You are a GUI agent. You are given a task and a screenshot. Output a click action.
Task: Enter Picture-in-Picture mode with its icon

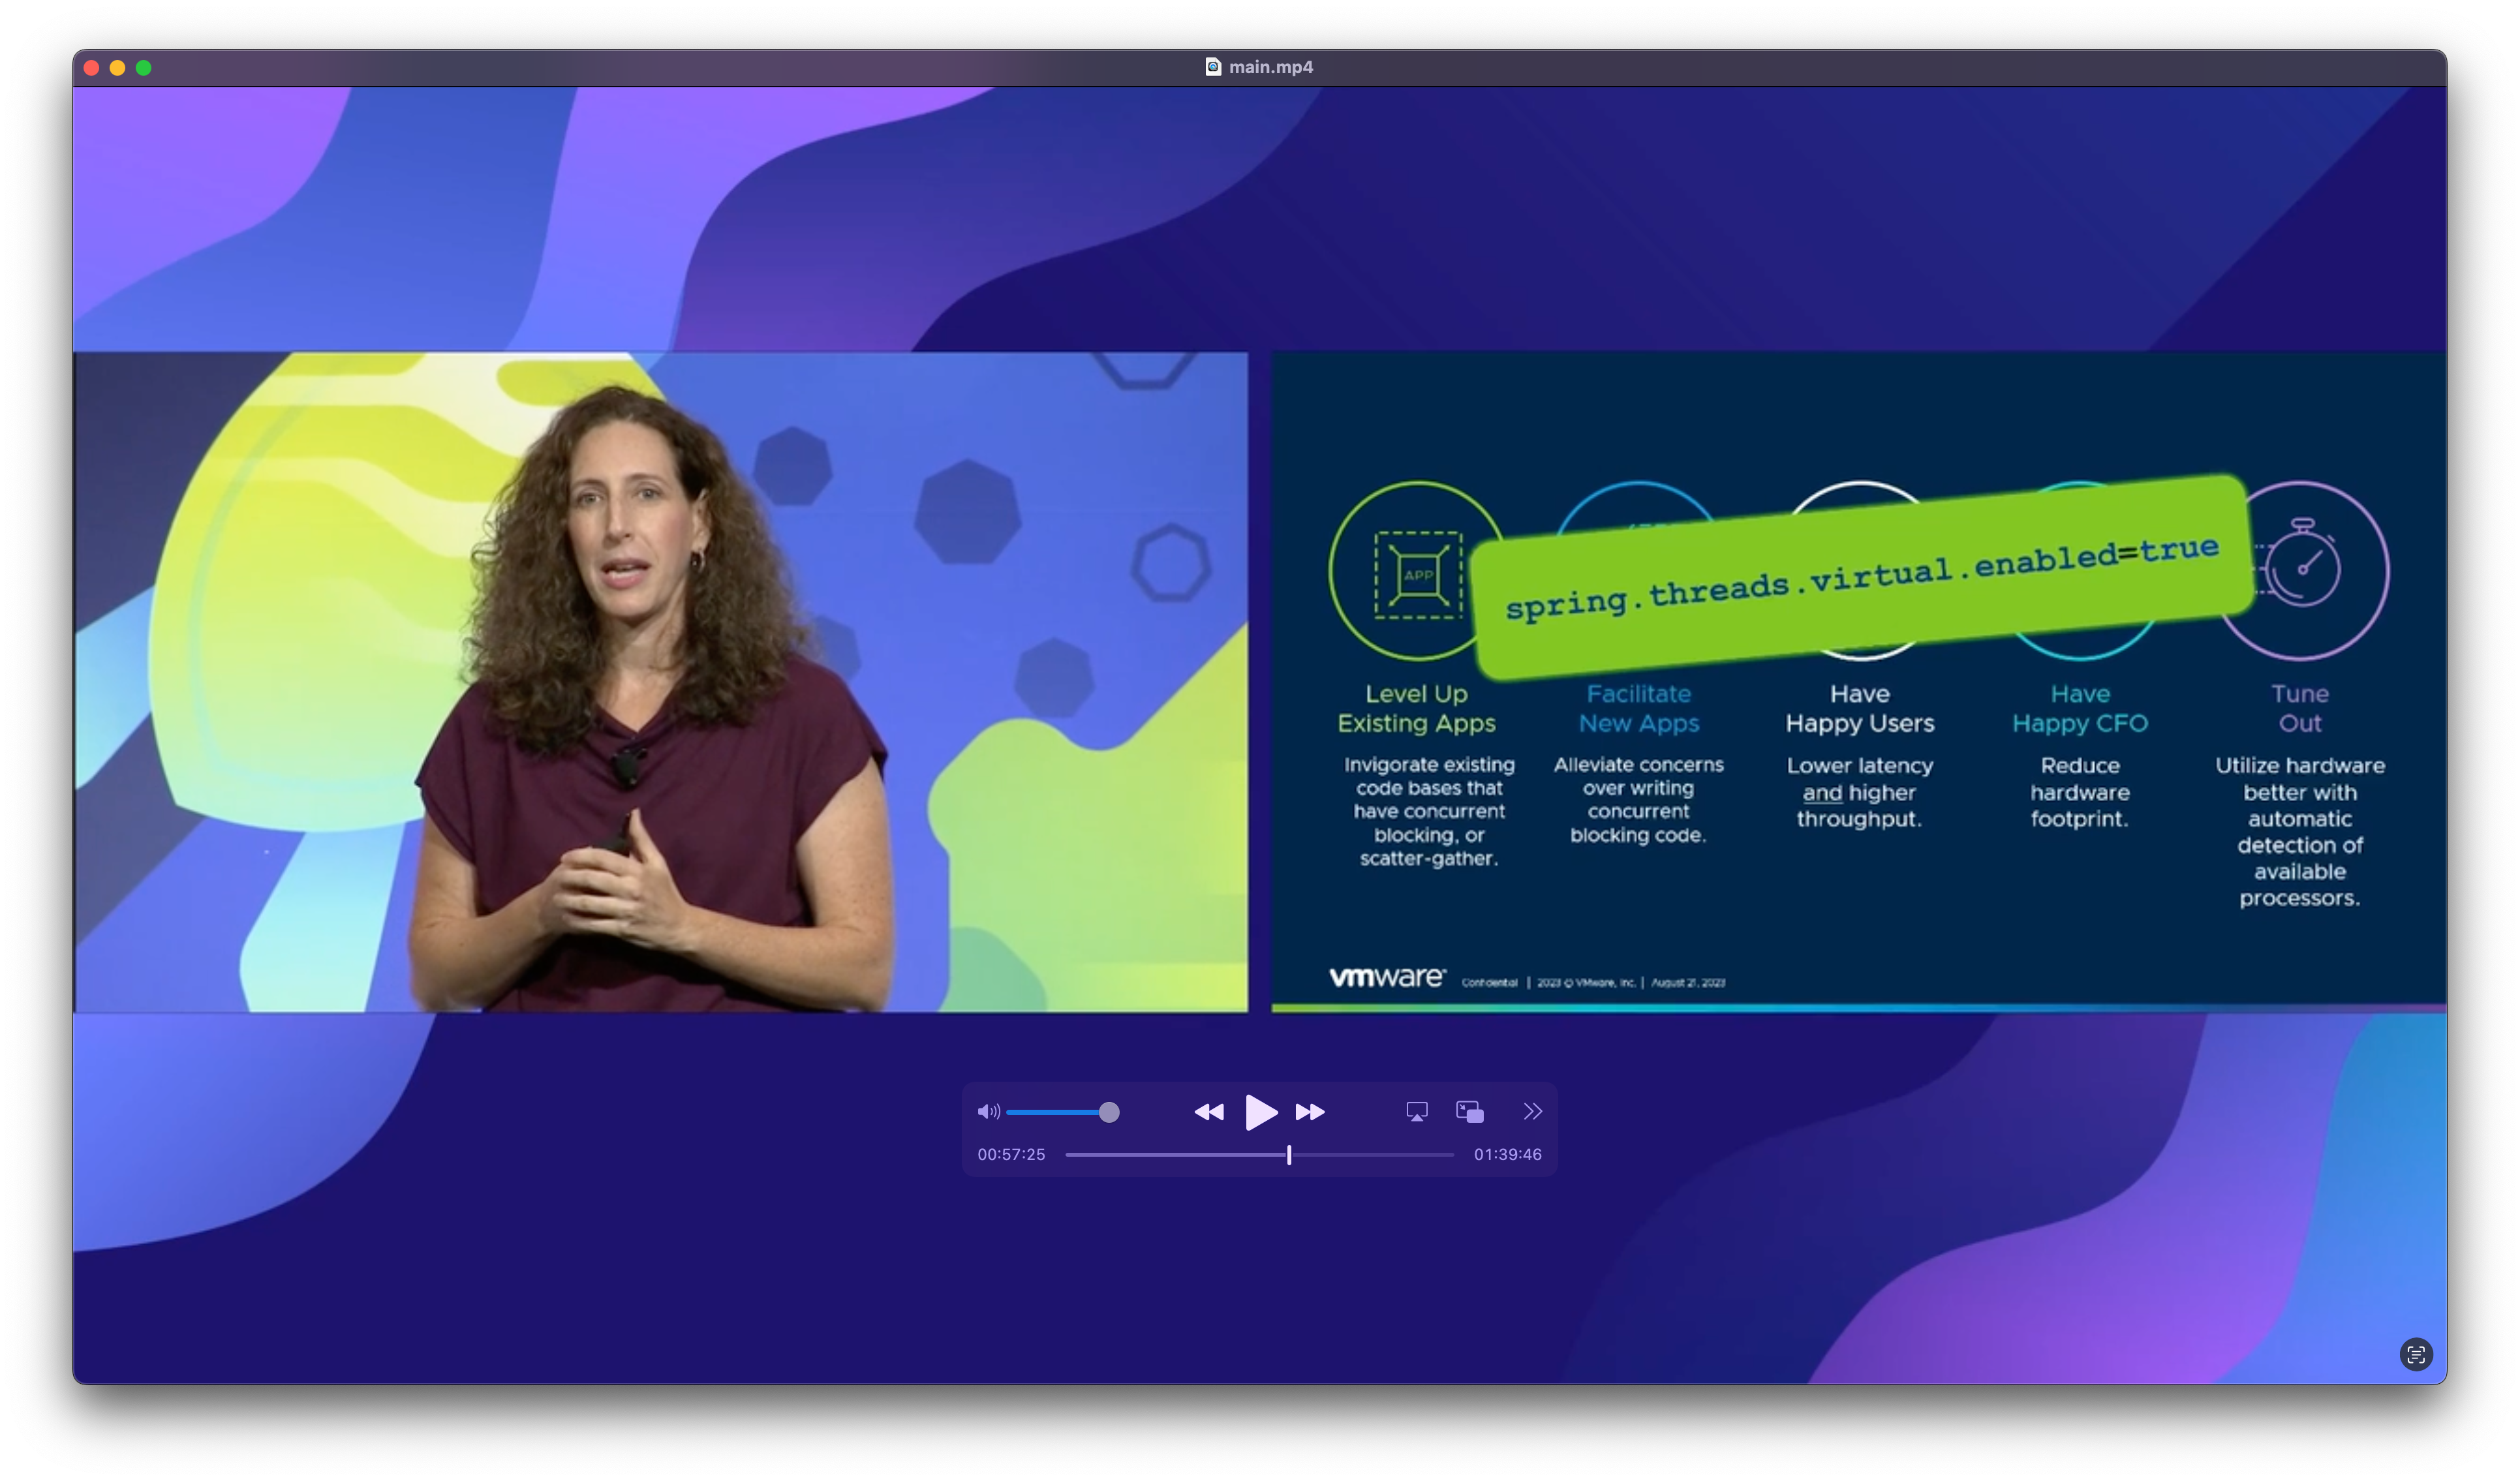click(1470, 1111)
